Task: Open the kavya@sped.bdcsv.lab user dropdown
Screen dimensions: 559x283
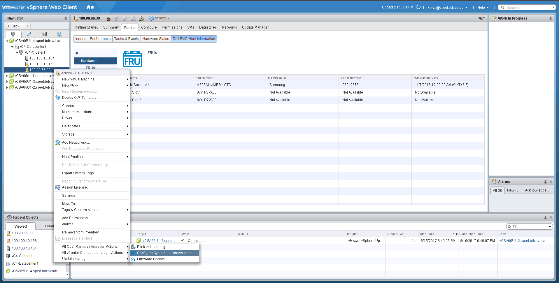Action: pos(447,8)
